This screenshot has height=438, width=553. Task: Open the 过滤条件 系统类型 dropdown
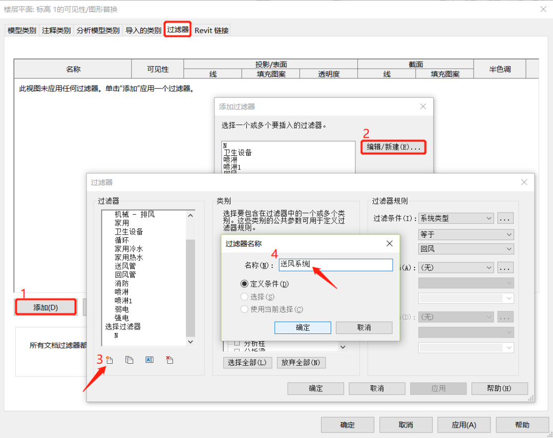(456, 218)
